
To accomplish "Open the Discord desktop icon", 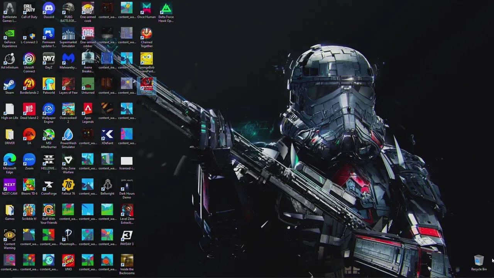I will pos(49,10).
